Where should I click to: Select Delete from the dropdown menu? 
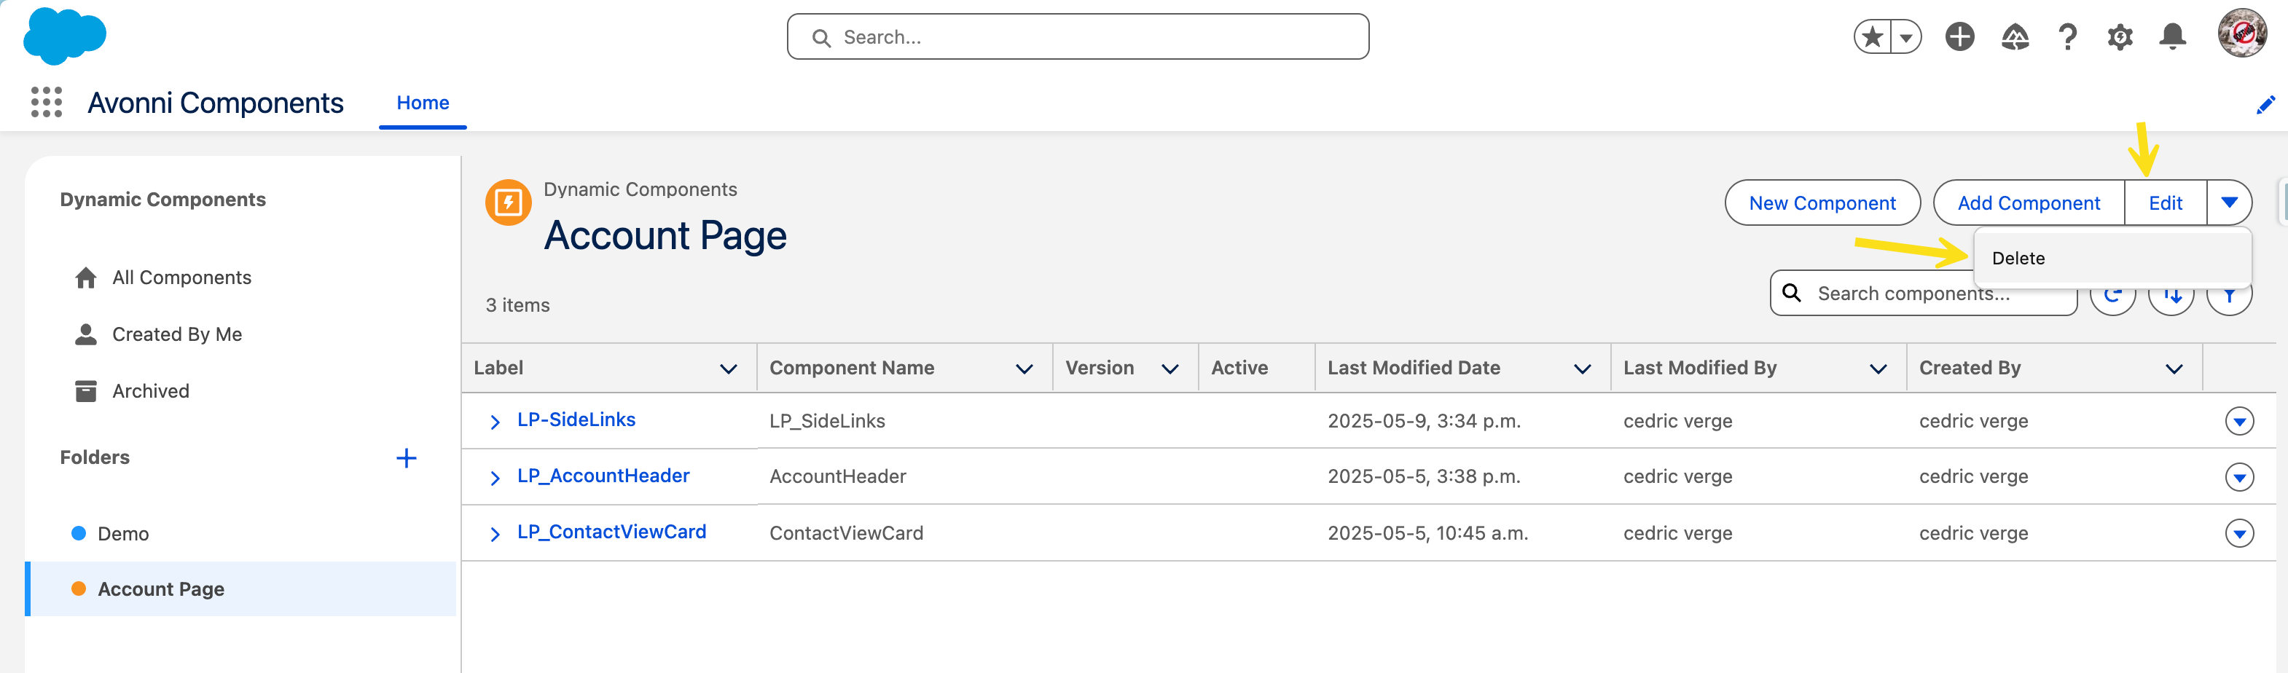[2018, 259]
